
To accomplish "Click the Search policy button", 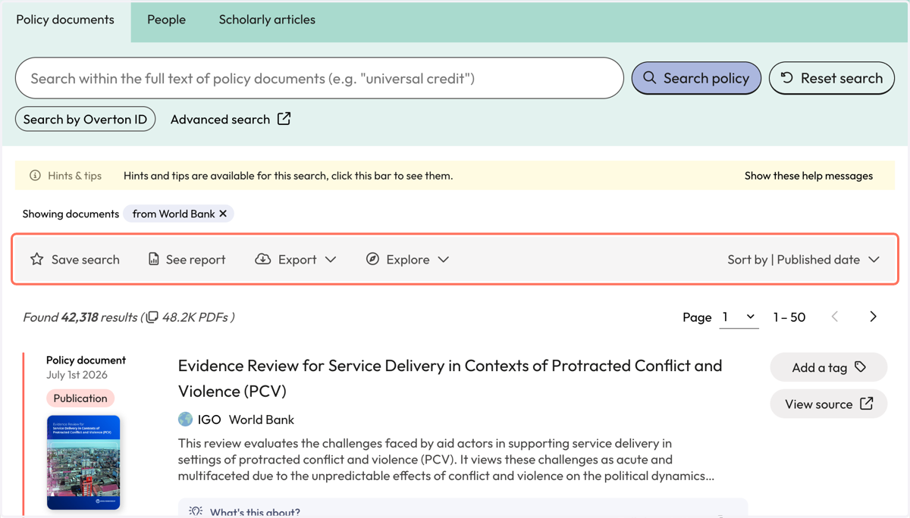I will 696,78.
